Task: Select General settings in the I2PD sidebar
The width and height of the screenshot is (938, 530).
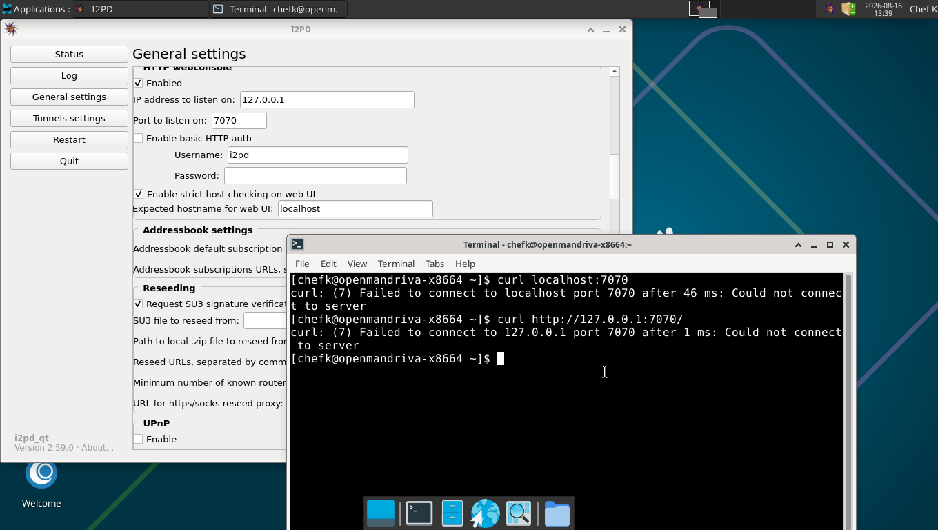Action: coord(69,97)
